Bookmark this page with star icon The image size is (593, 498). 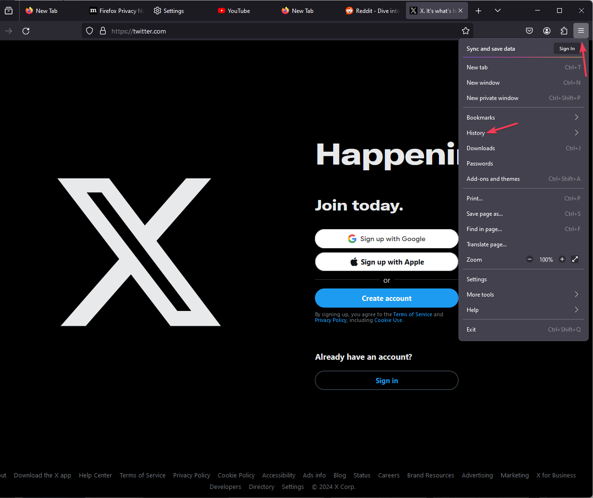(465, 31)
